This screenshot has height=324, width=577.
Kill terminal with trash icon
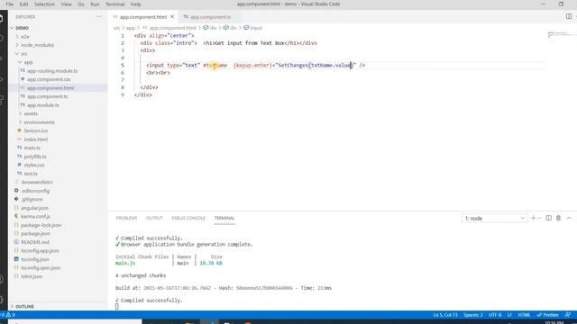click(x=558, y=218)
